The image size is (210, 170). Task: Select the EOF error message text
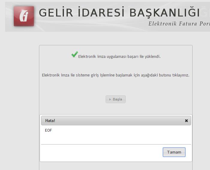pyautogui.click(x=48, y=130)
